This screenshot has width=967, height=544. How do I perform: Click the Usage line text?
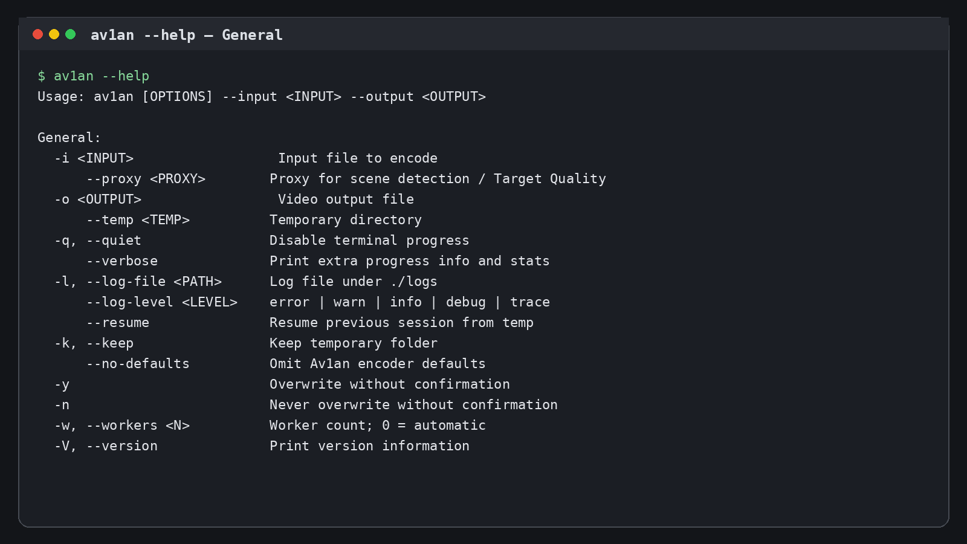coord(262,97)
